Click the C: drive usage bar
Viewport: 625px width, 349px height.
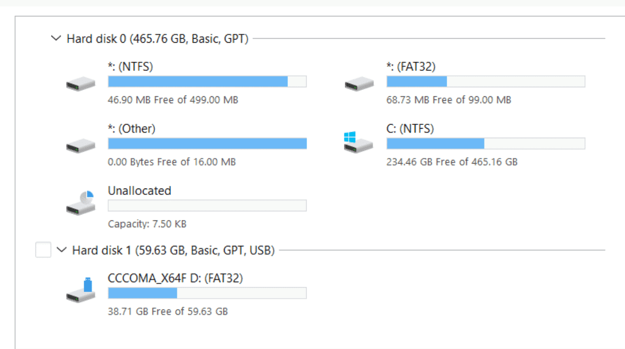(x=485, y=144)
